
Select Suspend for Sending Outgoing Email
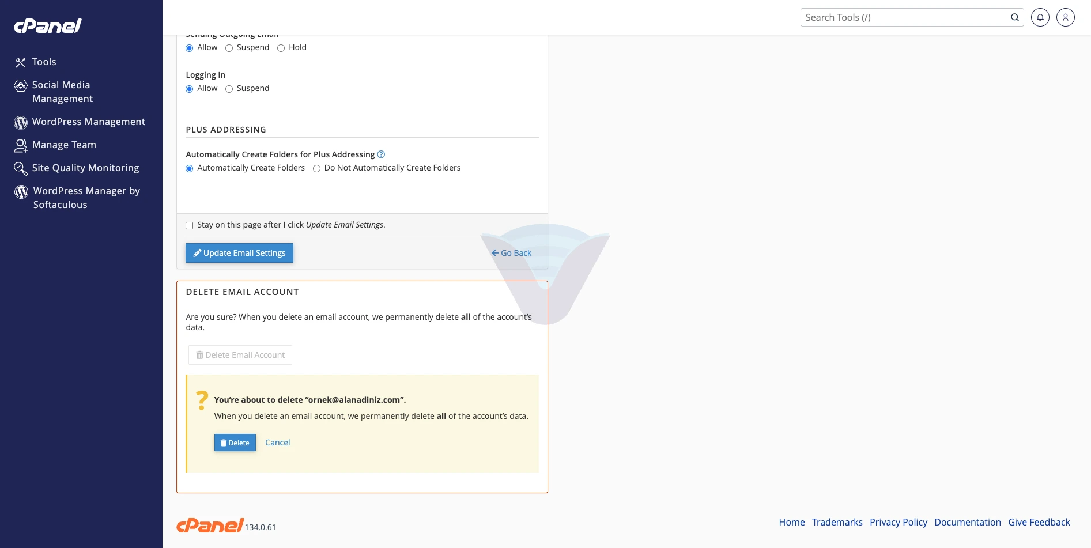point(229,48)
